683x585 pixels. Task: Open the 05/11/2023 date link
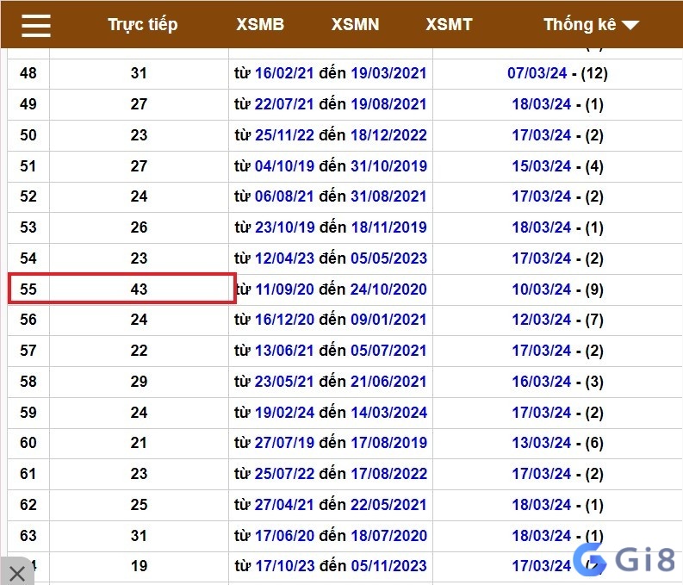389,566
